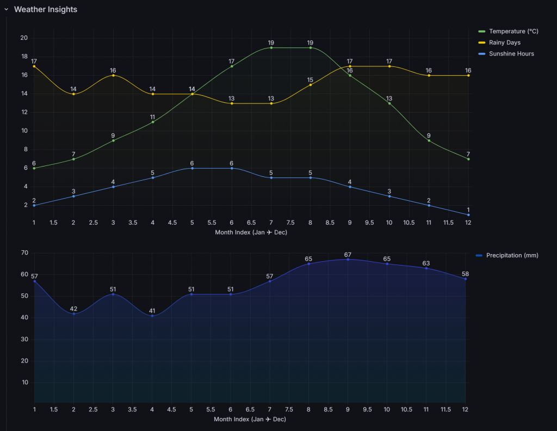Click the Sunshine Hours point labeled 1
The height and width of the screenshot is (431, 557).
click(x=468, y=215)
